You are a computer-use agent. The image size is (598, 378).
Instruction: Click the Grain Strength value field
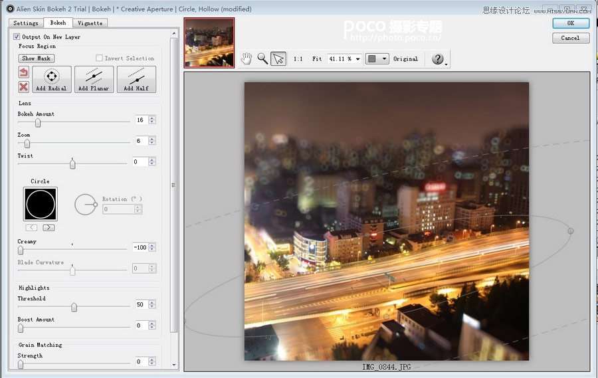pos(141,361)
